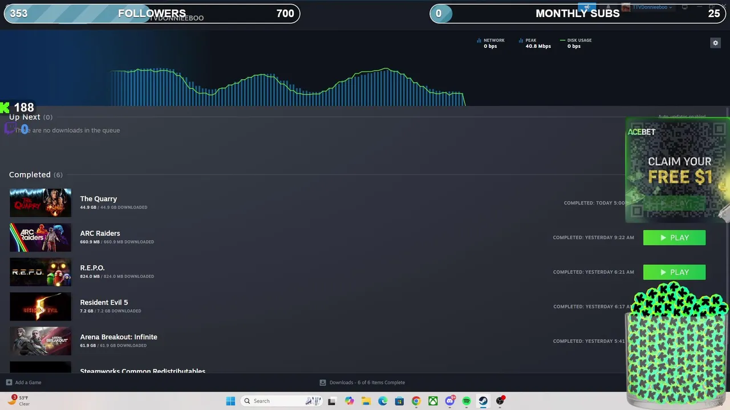Select Arena Breakout: Infinite title
This screenshot has height=410, width=730.
coord(119,337)
